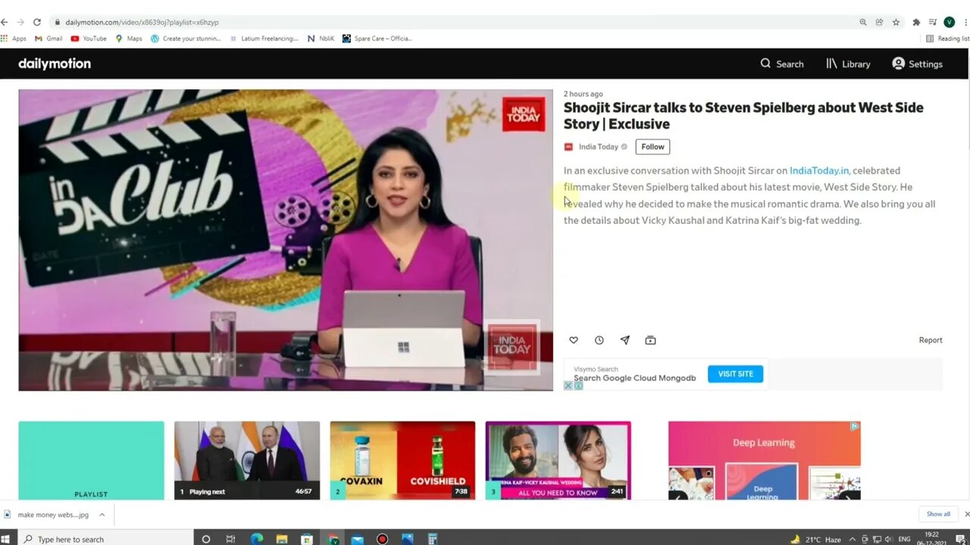970x545 pixels.
Task: Click India Today channel avatar icon
Action: point(568,147)
